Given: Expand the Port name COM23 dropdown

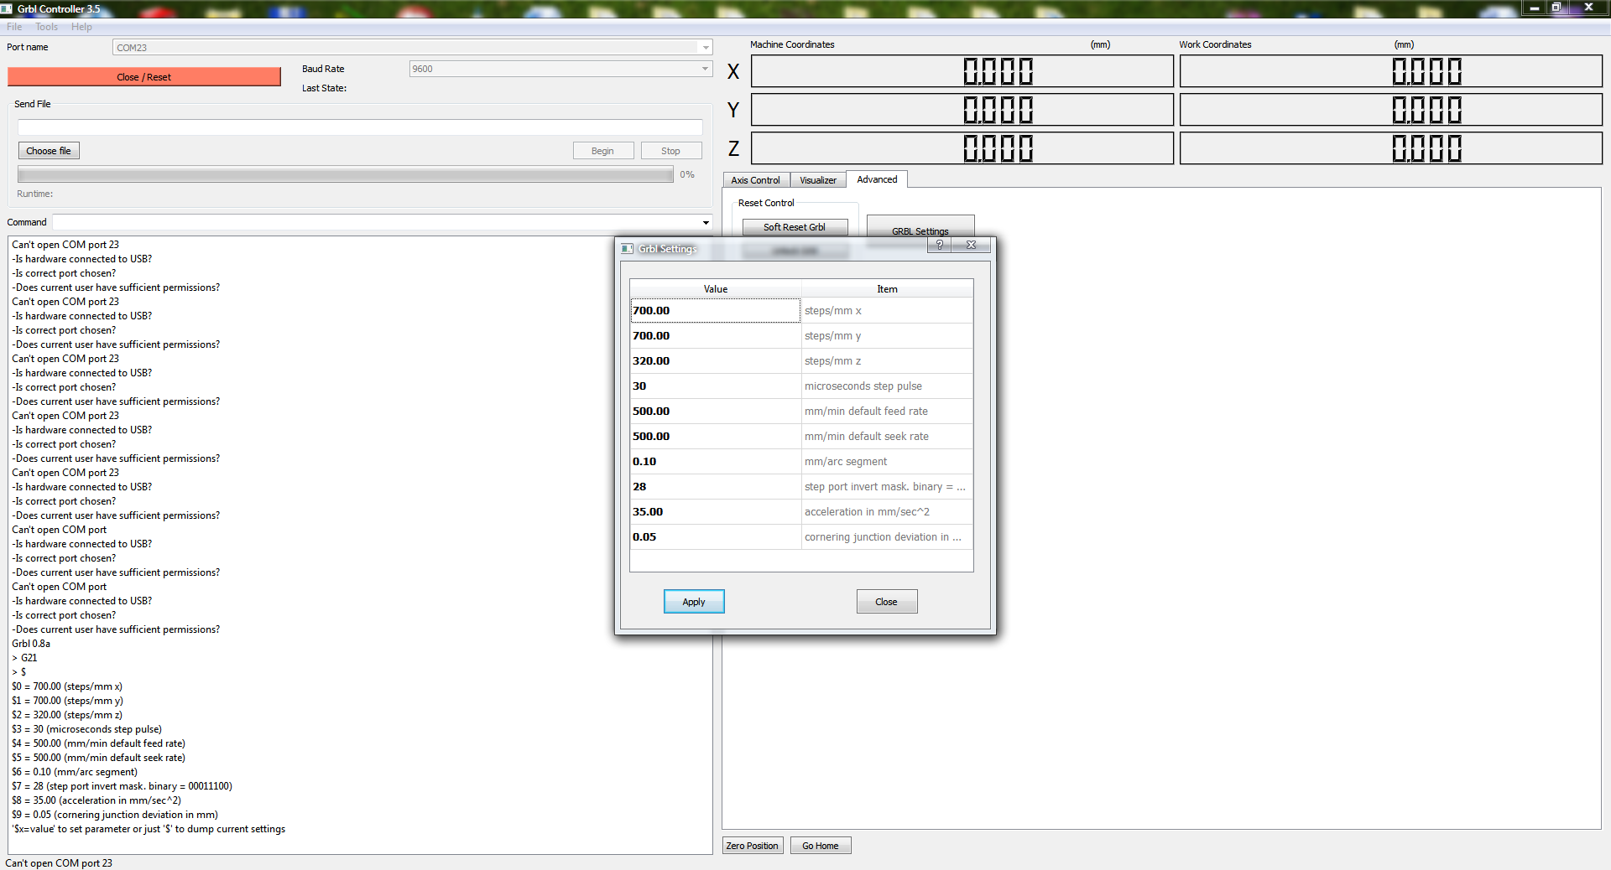Looking at the screenshot, I should pos(706,48).
